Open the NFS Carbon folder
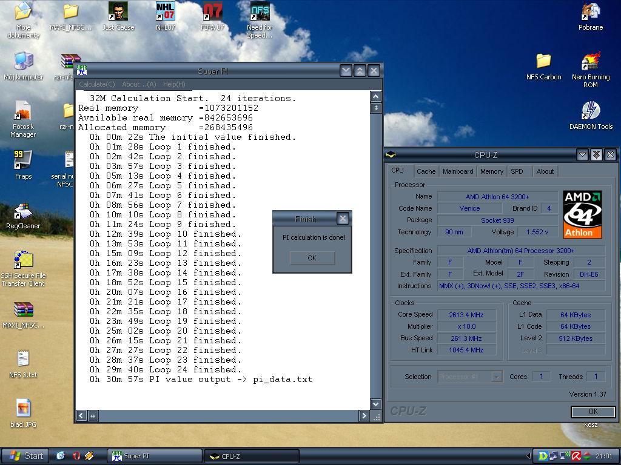 (543, 67)
